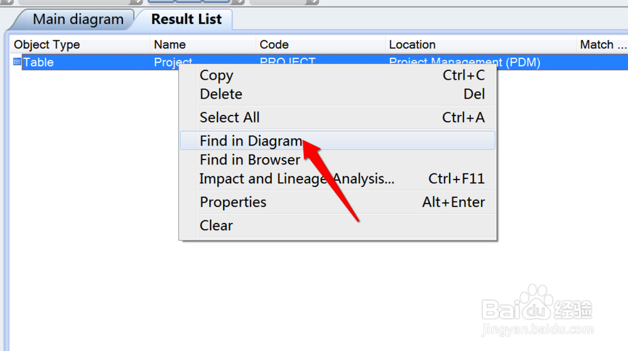Click the Project name cell

tap(166, 62)
